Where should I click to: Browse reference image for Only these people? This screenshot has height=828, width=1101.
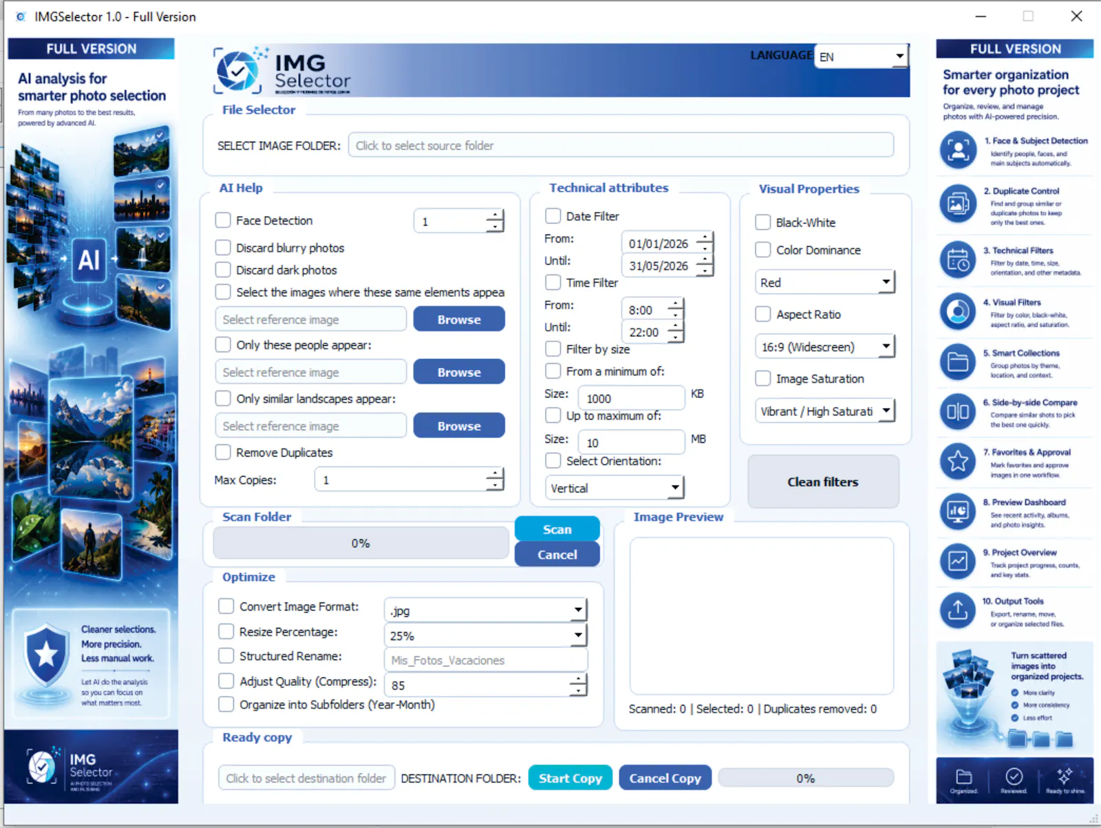click(x=459, y=372)
